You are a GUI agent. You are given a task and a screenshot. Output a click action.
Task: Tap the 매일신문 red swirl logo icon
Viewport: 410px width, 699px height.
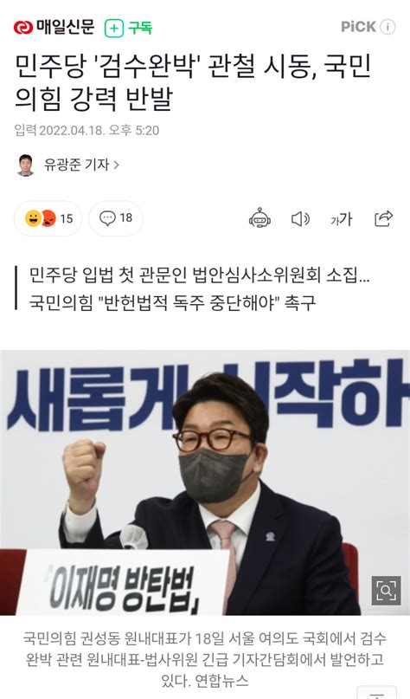point(23,28)
